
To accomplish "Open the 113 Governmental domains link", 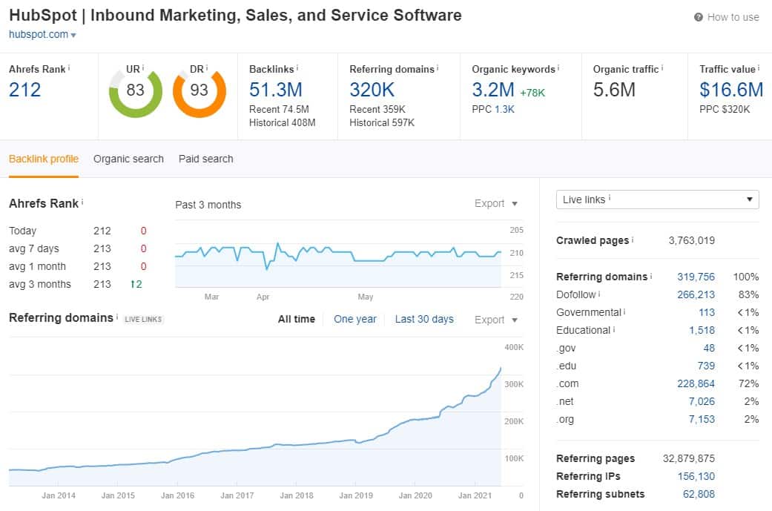I will point(707,312).
